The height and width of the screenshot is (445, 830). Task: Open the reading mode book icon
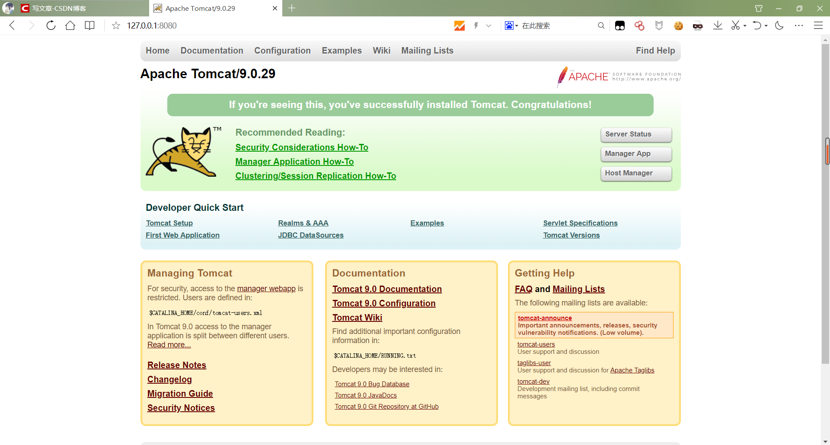89,25
